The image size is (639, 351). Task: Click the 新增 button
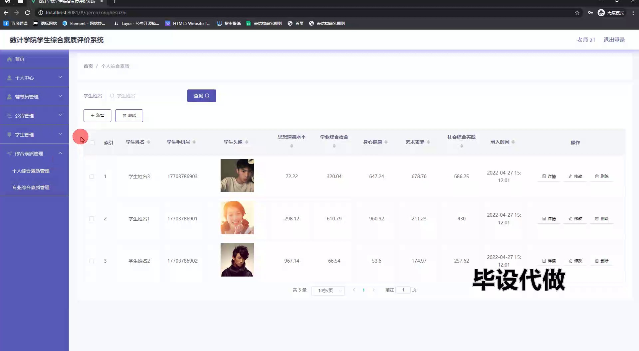(97, 116)
